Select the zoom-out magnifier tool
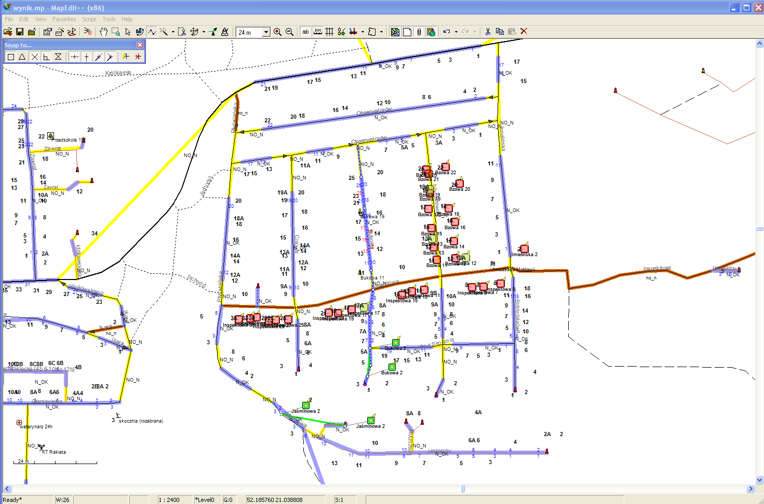This screenshot has height=504, width=764. click(x=290, y=32)
